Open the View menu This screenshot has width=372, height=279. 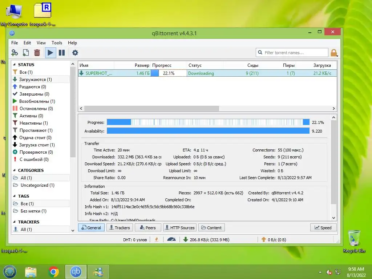tap(41, 43)
